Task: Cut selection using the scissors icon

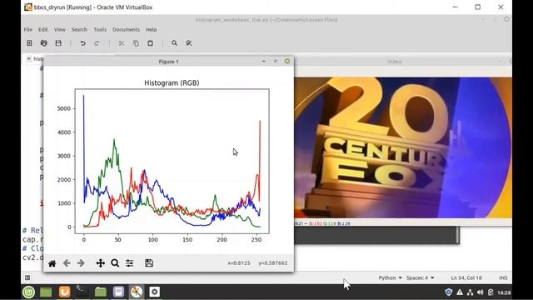Action: point(122,43)
